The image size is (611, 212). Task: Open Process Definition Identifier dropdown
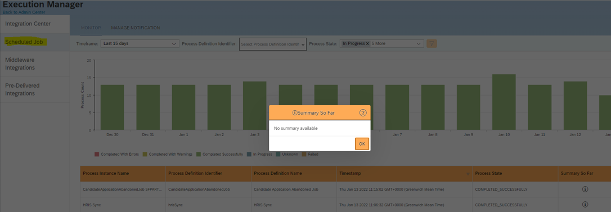(273, 44)
